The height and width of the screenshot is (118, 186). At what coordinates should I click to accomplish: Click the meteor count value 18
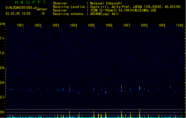coord(43,14)
